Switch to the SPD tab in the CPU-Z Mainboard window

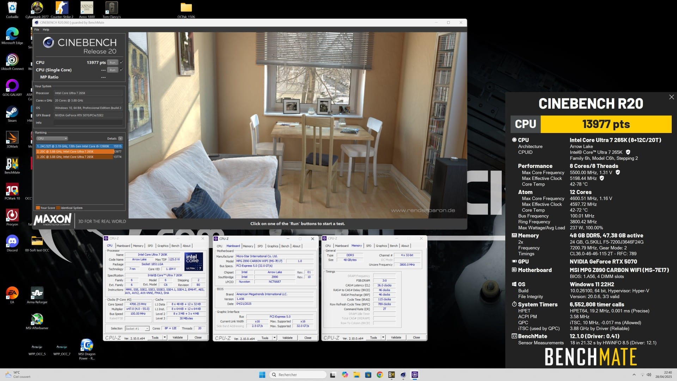[x=260, y=246]
